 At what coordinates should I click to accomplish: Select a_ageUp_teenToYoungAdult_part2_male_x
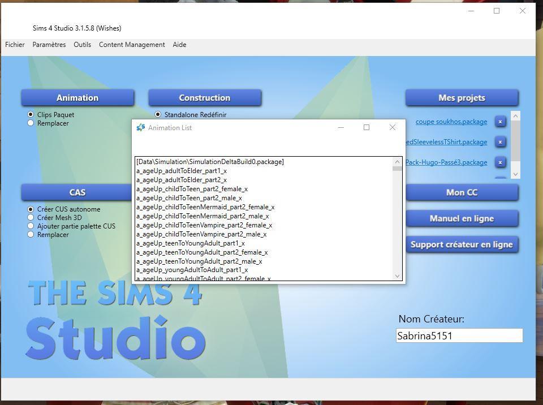[264, 261]
